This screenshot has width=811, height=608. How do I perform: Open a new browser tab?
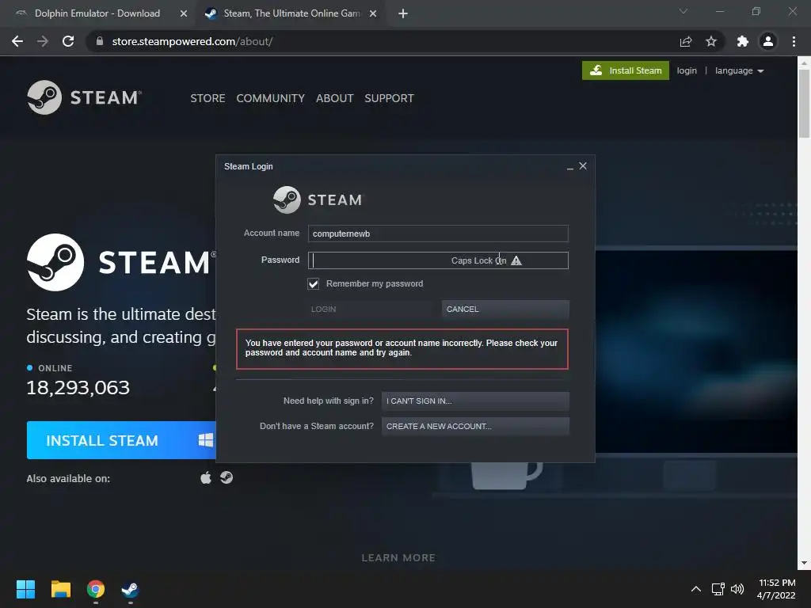tap(403, 13)
